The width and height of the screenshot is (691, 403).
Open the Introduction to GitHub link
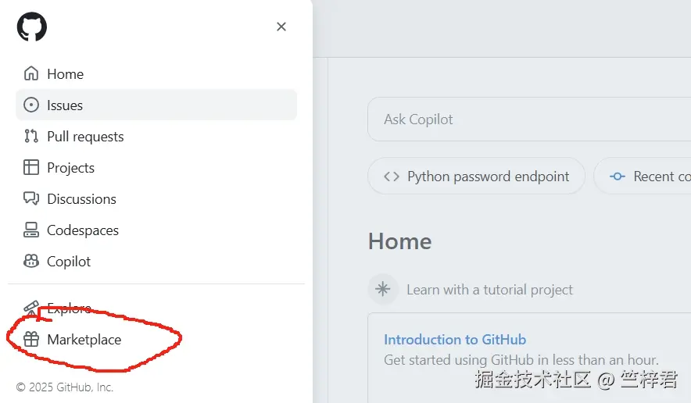tap(455, 340)
